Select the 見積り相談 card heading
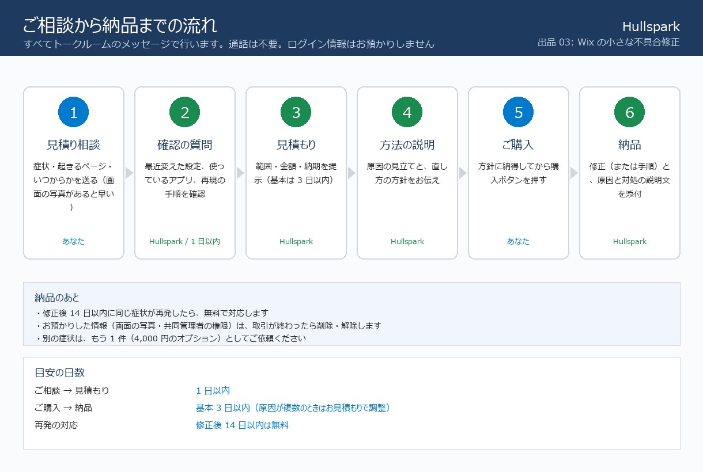 (73, 144)
